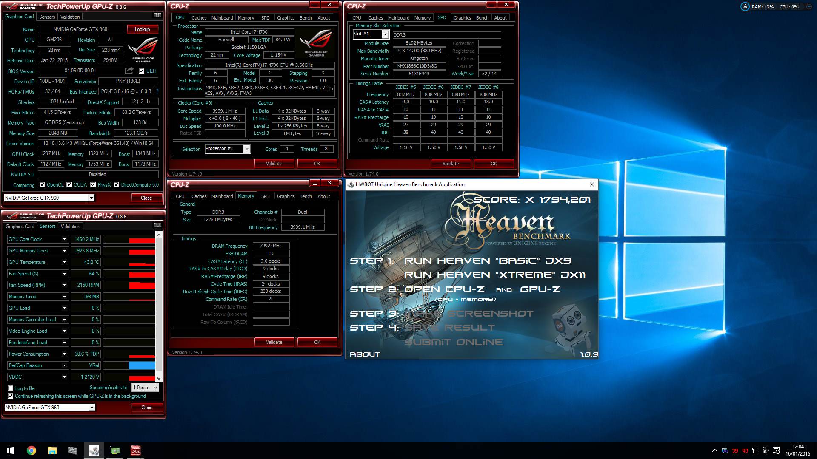This screenshot has width=817, height=459.
Task: Open the Processor #1 selection dropdown
Action: point(247,149)
